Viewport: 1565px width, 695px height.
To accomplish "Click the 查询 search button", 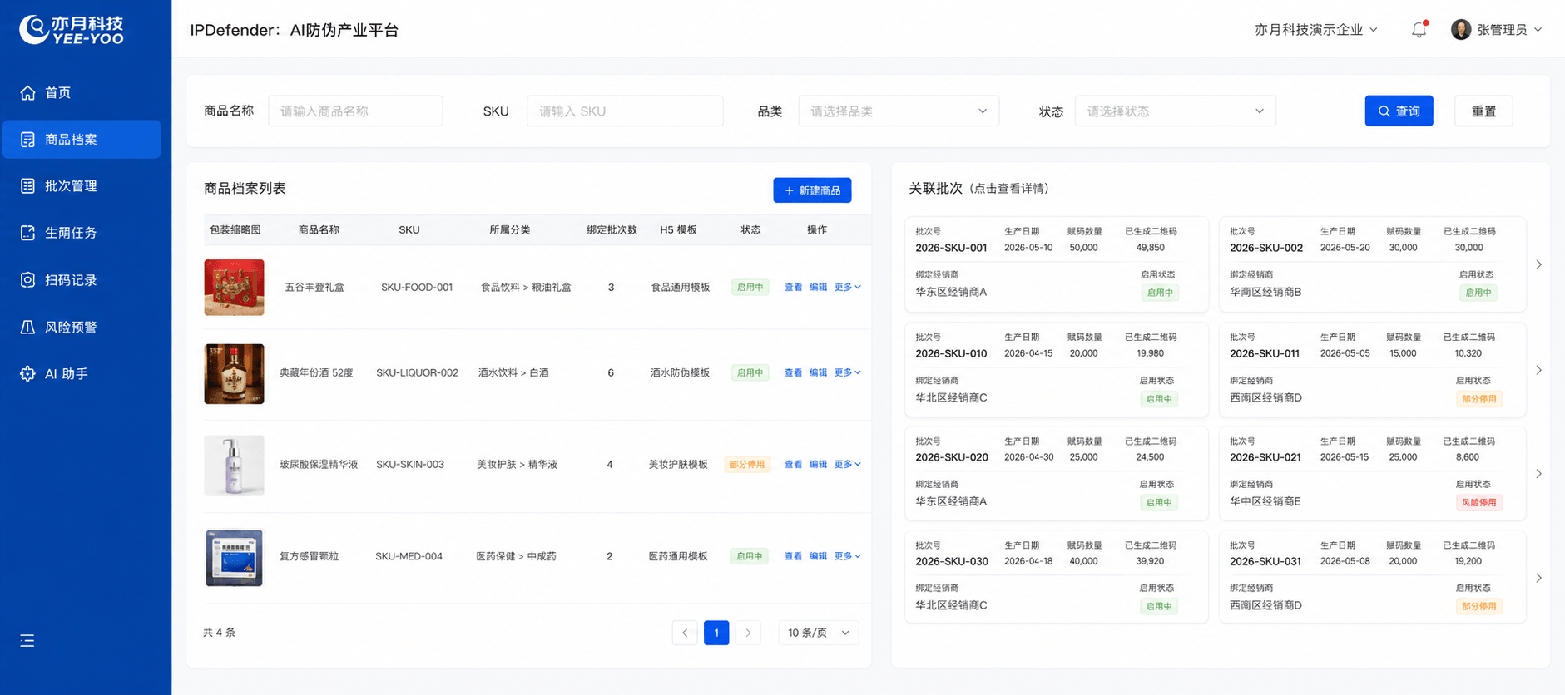I will coord(1399,111).
